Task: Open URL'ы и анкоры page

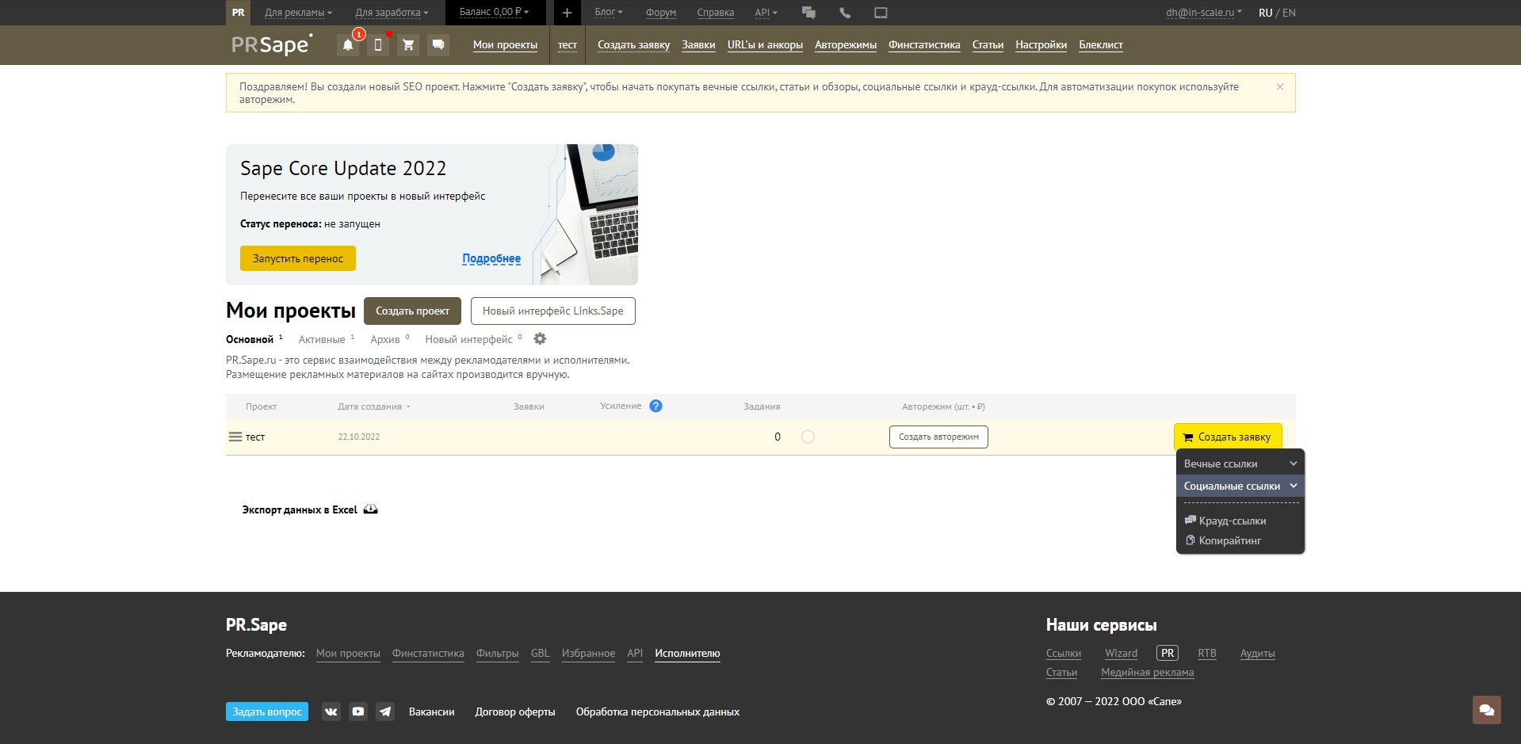Action: click(765, 45)
